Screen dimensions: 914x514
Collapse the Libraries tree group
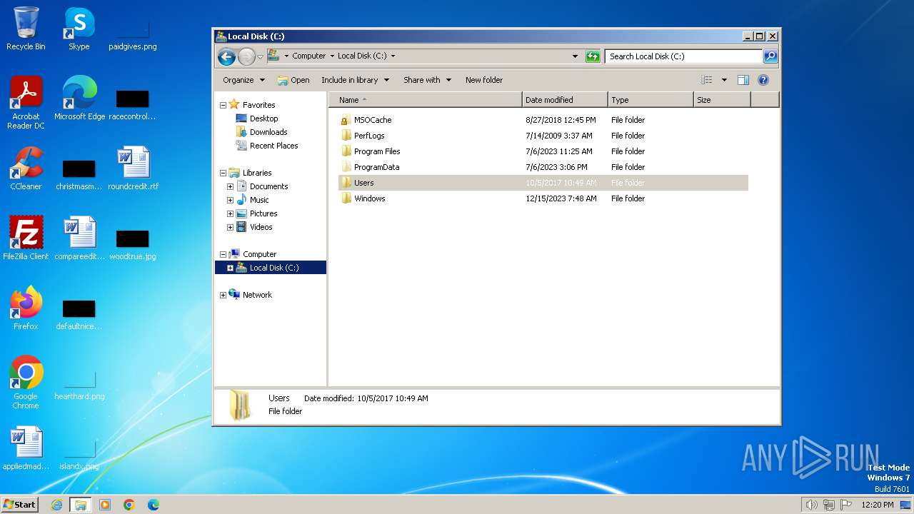pyautogui.click(x=223, y=173)
